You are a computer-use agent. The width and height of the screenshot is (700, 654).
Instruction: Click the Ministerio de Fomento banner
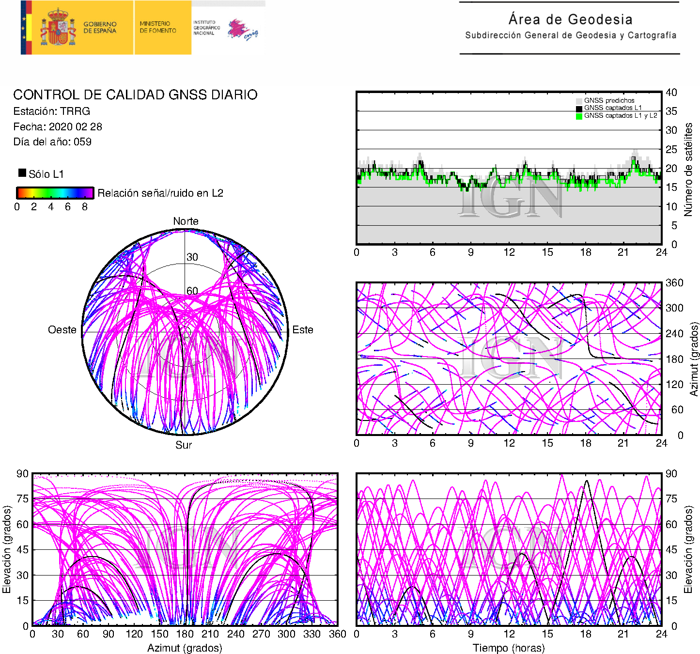click(x=158, y=27)
